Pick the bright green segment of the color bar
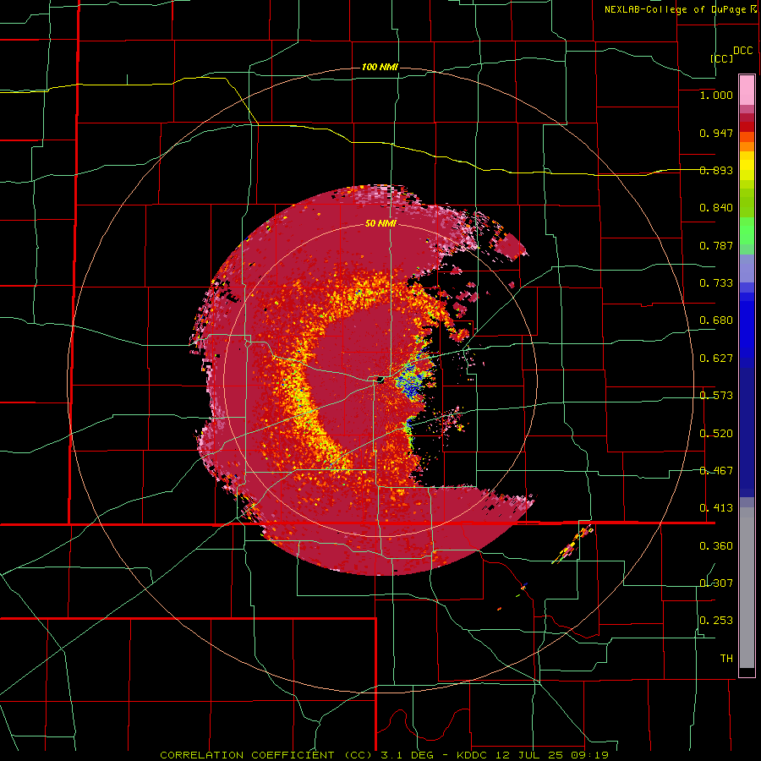The image size is (761, 761). click(747, 231)
